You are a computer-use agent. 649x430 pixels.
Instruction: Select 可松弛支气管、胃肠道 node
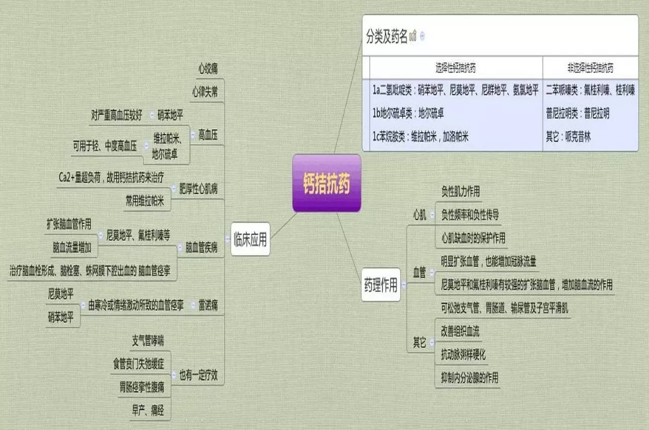click(x=504, y=308)
